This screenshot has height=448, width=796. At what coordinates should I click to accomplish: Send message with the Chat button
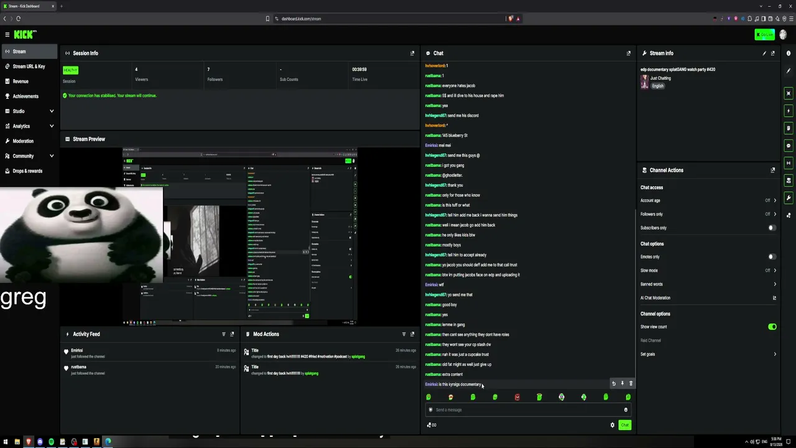point(624,425)
